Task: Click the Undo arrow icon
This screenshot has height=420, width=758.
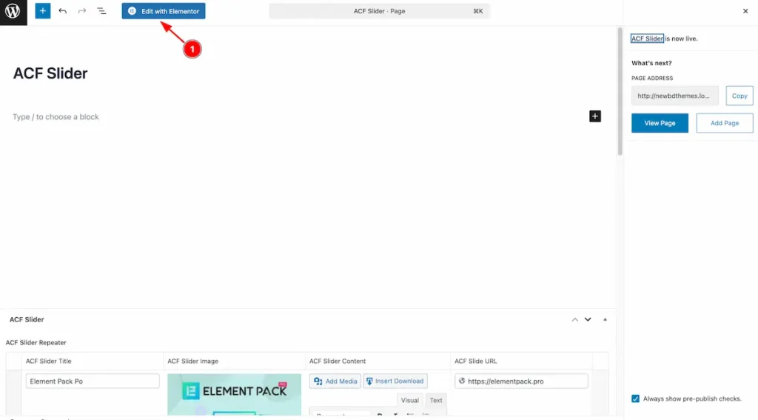Action: pos(62,11)
